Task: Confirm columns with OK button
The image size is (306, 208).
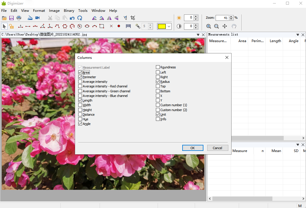Action: 193,148
